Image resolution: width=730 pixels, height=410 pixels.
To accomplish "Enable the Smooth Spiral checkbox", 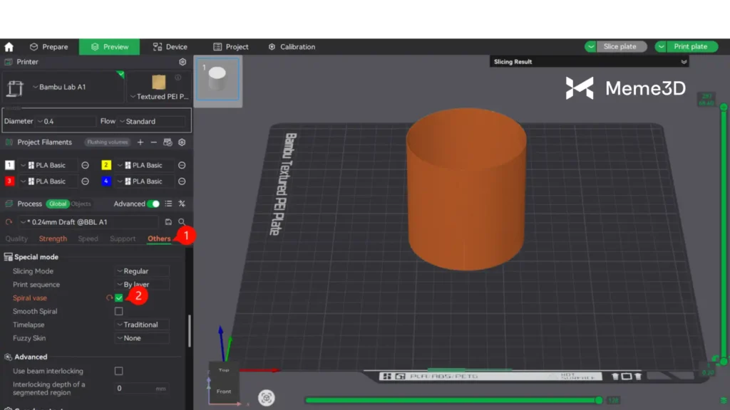I will point(118,311).
